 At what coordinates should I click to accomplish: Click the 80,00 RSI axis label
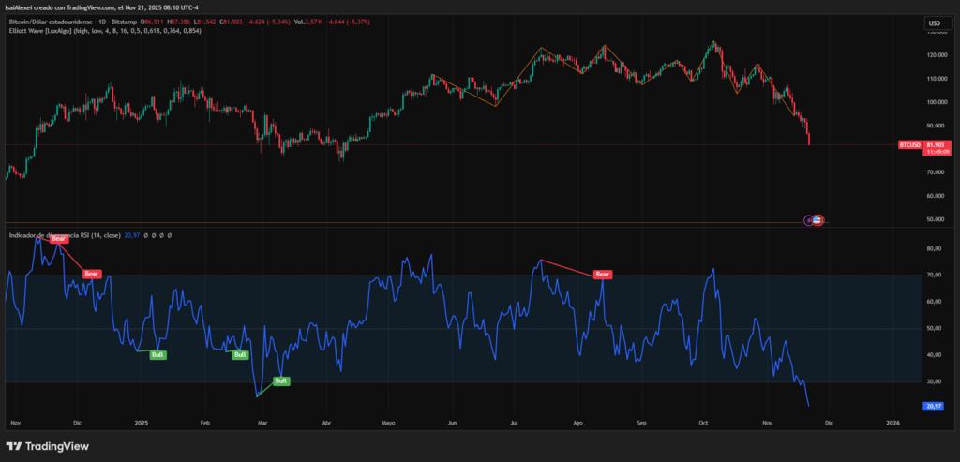[x=933, y=248]
